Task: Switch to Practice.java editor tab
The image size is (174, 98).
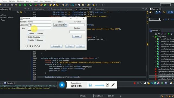Action: pos(100,9)
